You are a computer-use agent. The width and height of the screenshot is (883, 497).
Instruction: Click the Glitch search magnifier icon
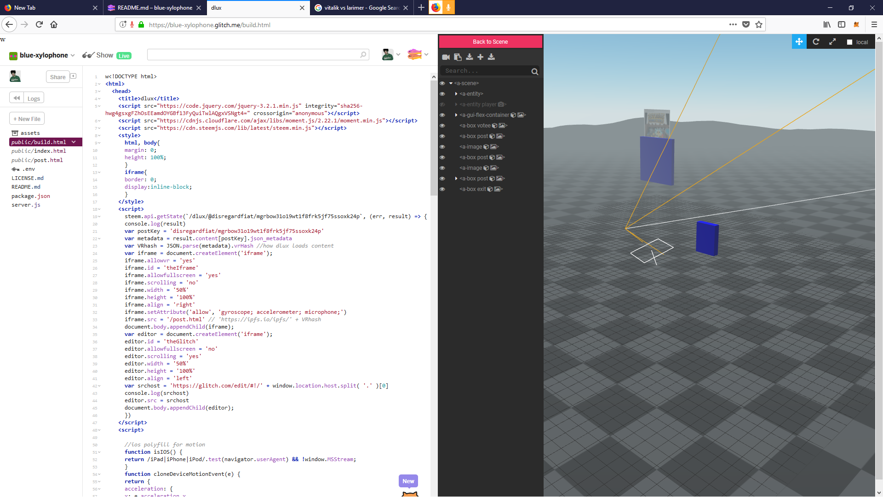(363, 55)
